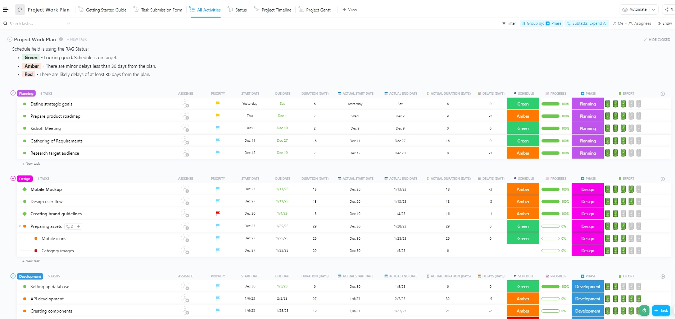This screenshot has width=675, height=319.
Task: Click the assignee icon for Define strategic goals
Action: [185, 104]
